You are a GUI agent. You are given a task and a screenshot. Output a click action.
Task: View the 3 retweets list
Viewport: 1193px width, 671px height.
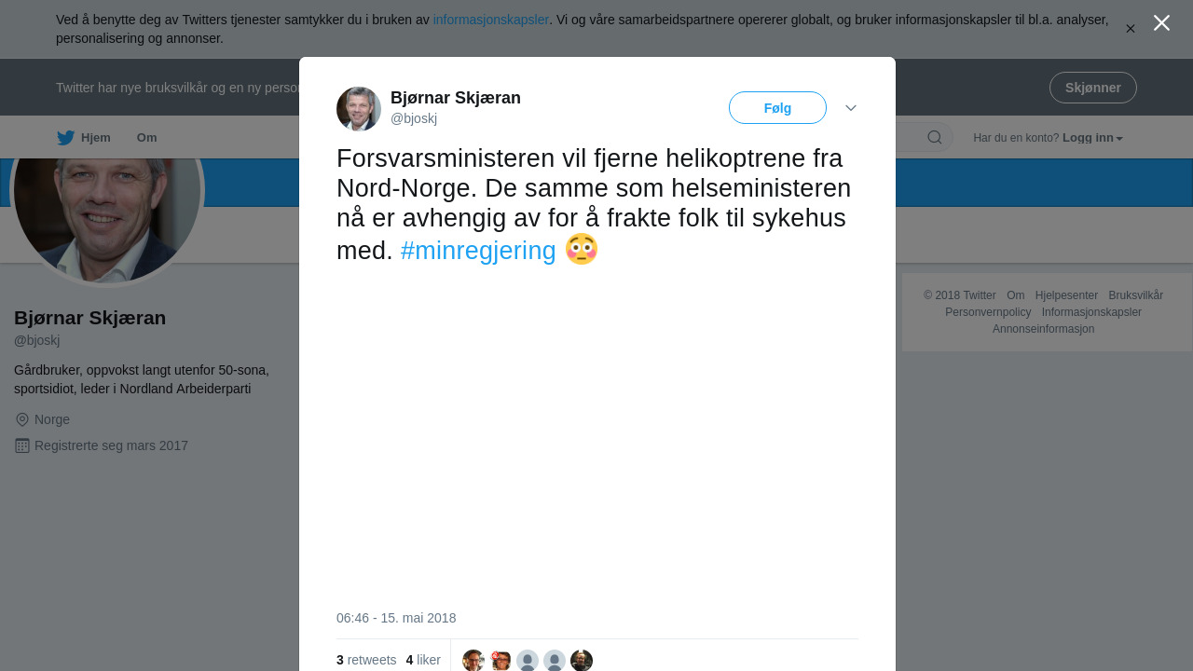click(366, 660)
